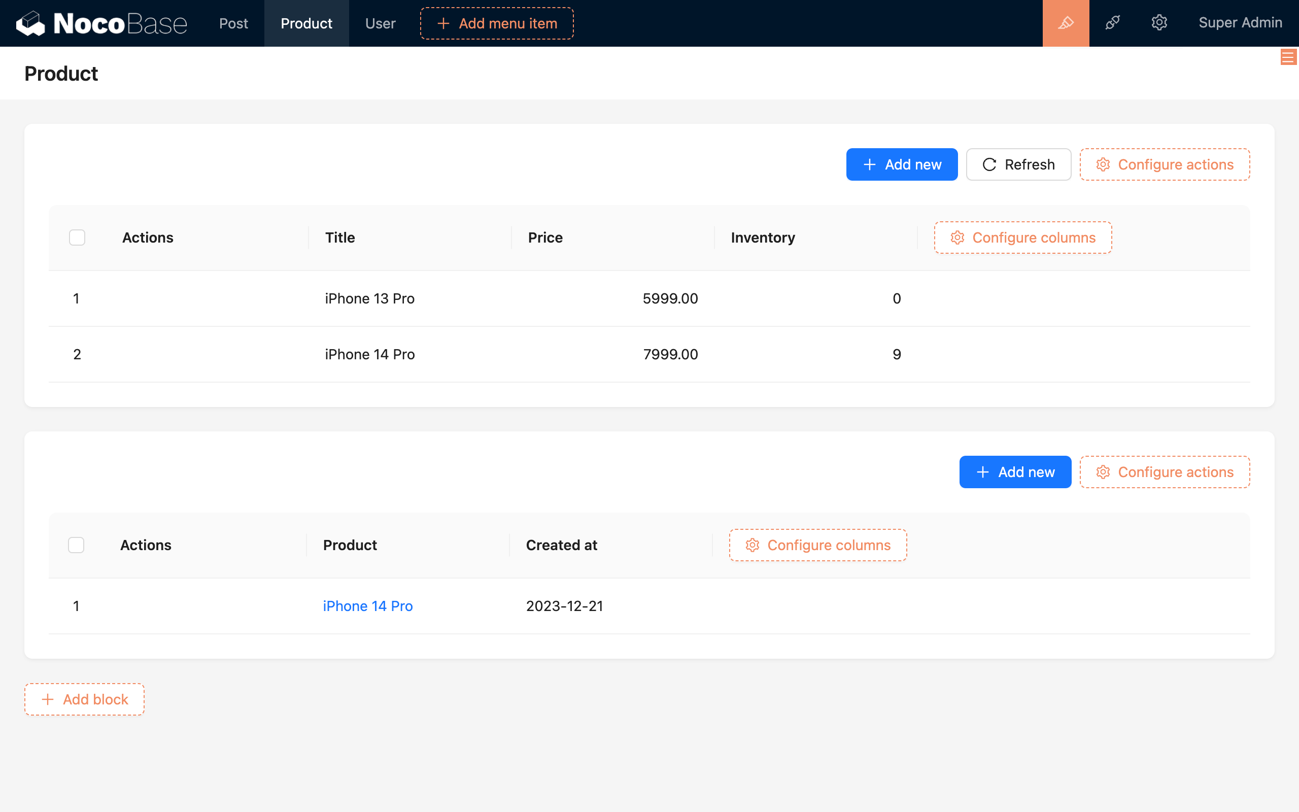
Task: Open Configure columns in the lower table
Action: [817, 545]
